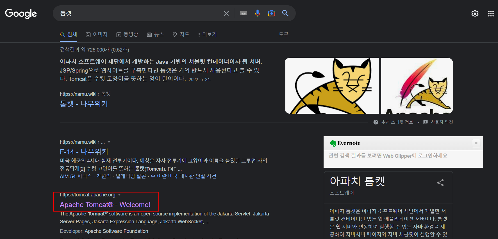Open the 밀레니엄 팔콘 sitelink
Viewport: 498px width, 239px height.
[131, 176]
